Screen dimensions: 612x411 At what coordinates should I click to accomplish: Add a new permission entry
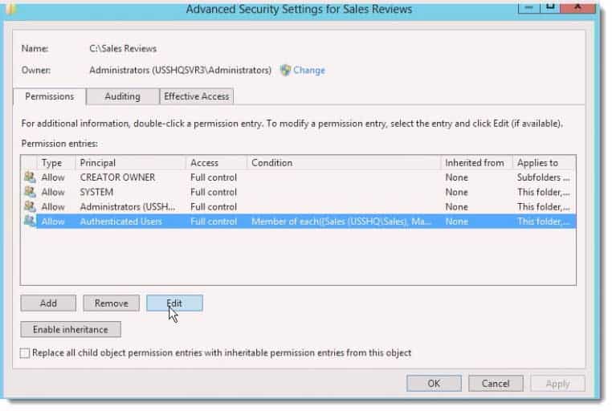(x=48, y=303)
